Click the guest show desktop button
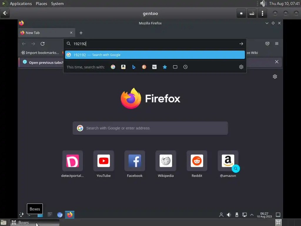301x226 pixels. click(x=278, y=215)
